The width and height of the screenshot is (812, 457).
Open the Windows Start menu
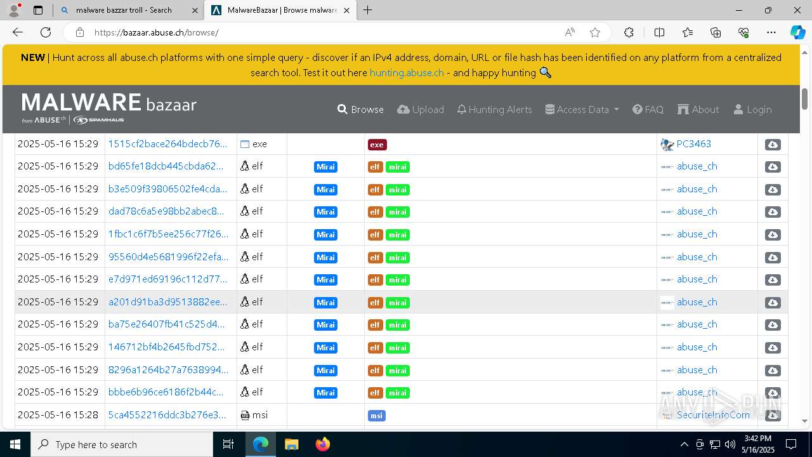(15, 444)
